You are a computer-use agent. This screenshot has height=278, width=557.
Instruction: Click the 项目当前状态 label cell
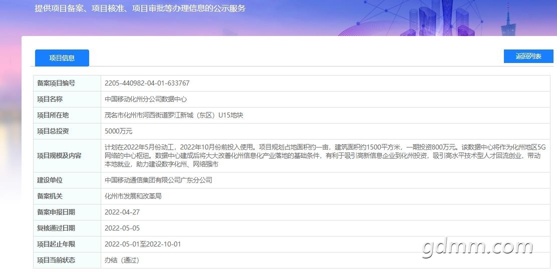(x=67, y=260)
